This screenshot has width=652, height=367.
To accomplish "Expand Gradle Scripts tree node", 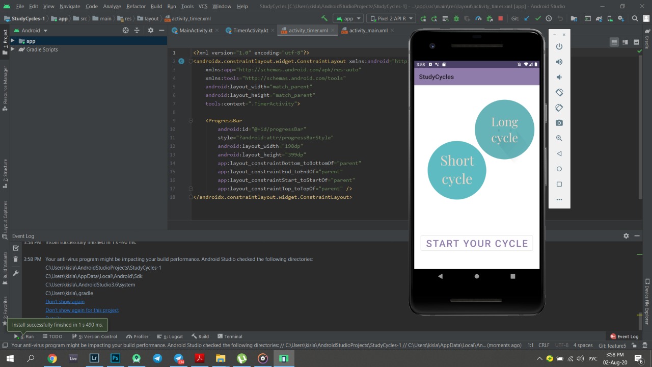I will (13, 49).
